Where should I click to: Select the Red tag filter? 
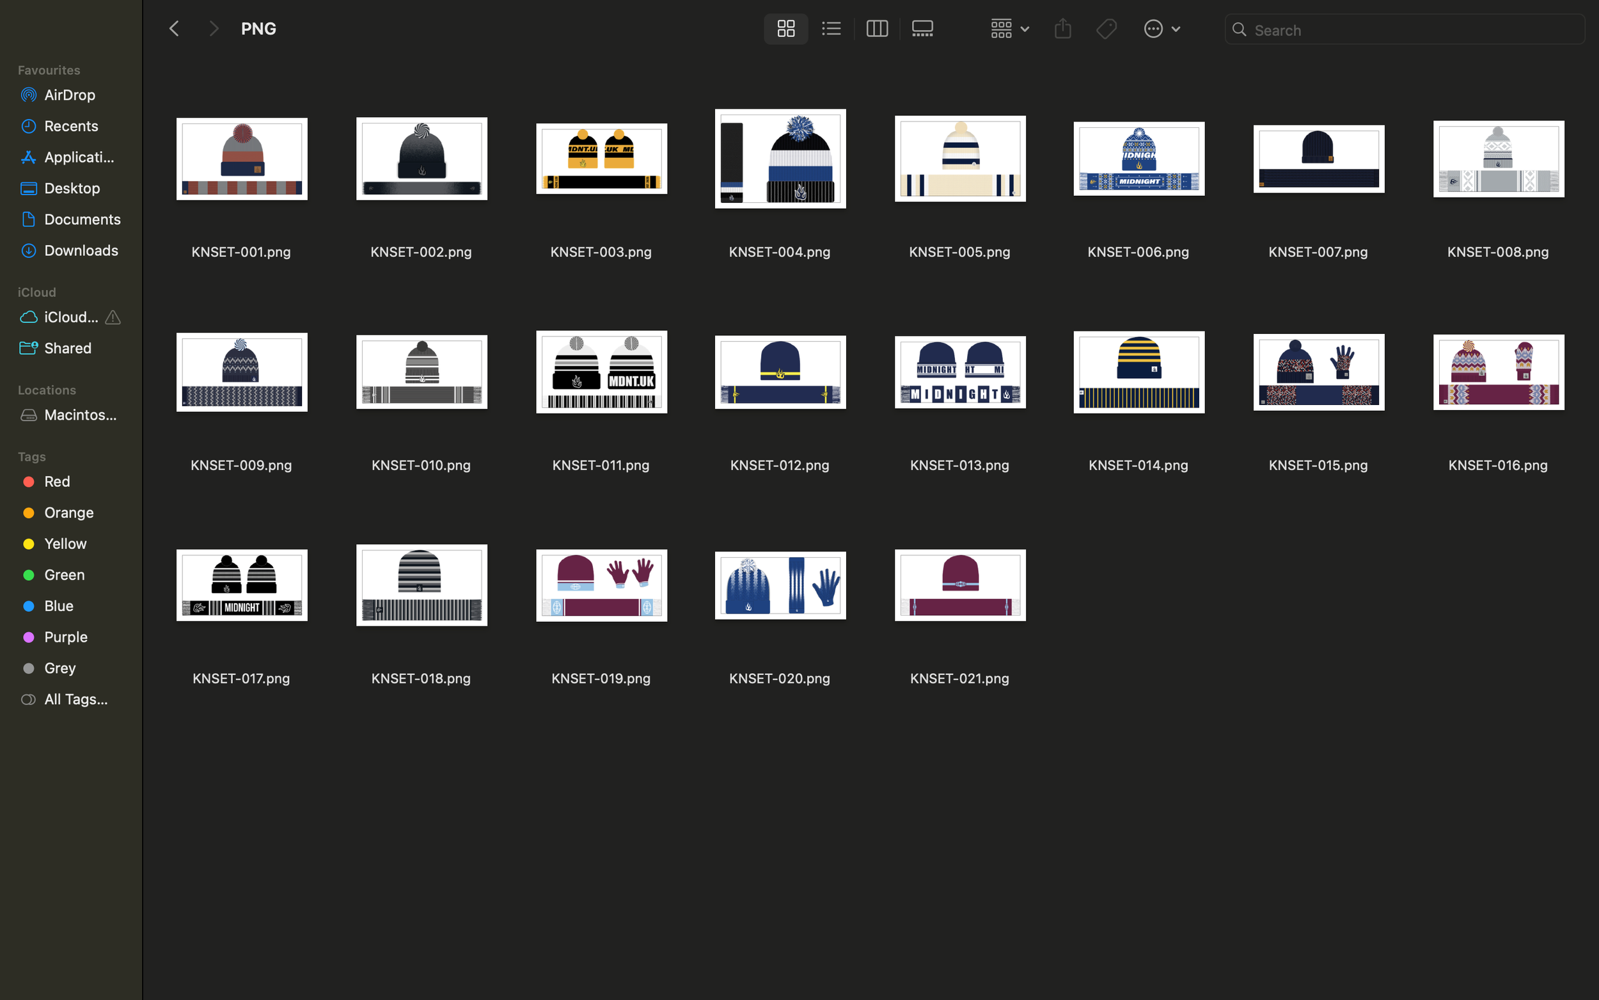tap(57, 482)
